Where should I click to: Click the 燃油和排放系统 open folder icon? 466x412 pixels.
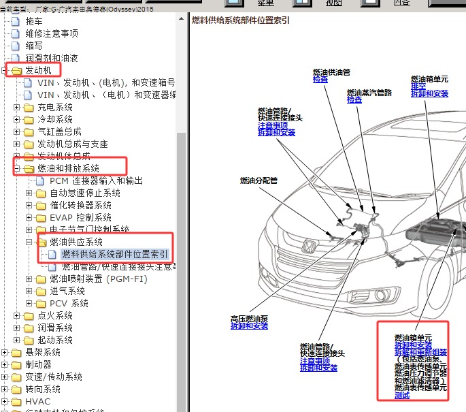(29, 169)
